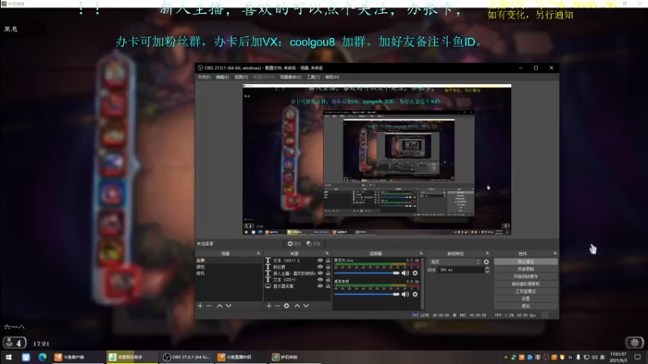This screenshot has width=648, height=364.
Task: Pop out the 混音器 dock panel
Action: click(x=421, y=253)
